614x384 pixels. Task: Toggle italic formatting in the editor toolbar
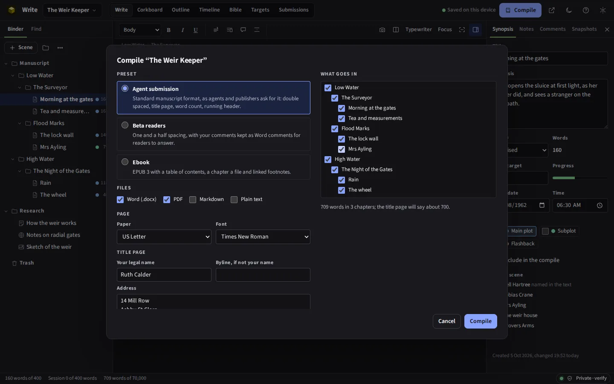[182, 30]
